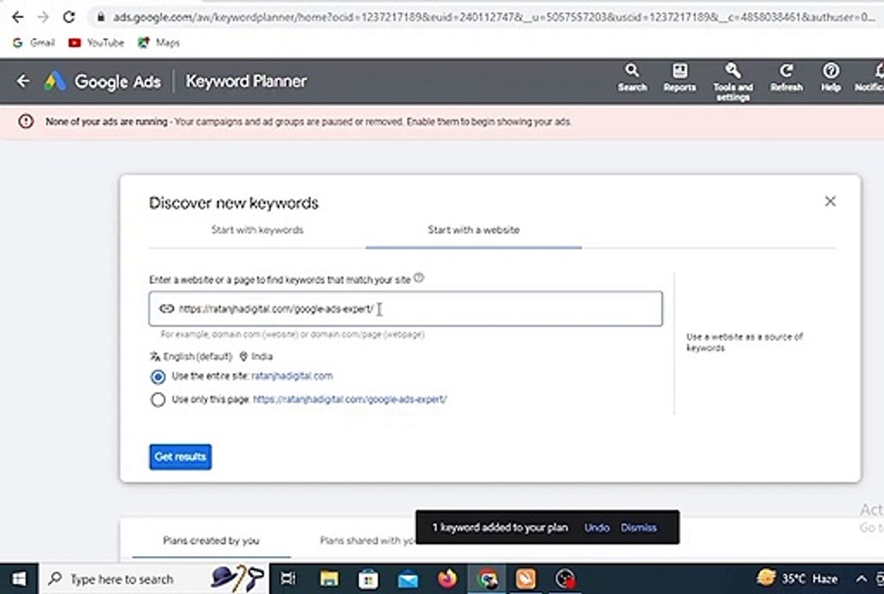Click the help icon beside site prompt
This screenshot has width=884, height=594.
point(418,278)
